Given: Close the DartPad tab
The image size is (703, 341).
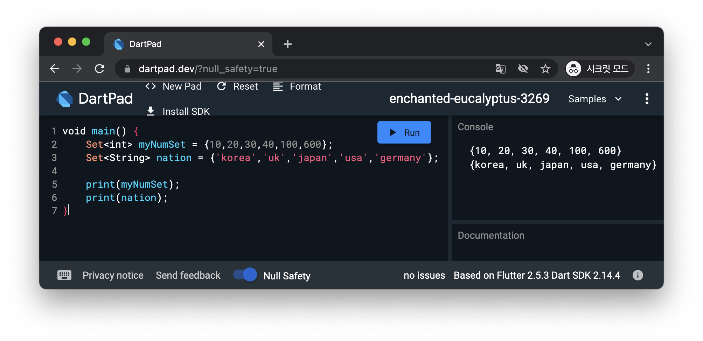Looking at the screenshot, I should tap(261, 44).
